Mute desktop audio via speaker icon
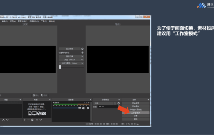 click(x=83, y=108)
